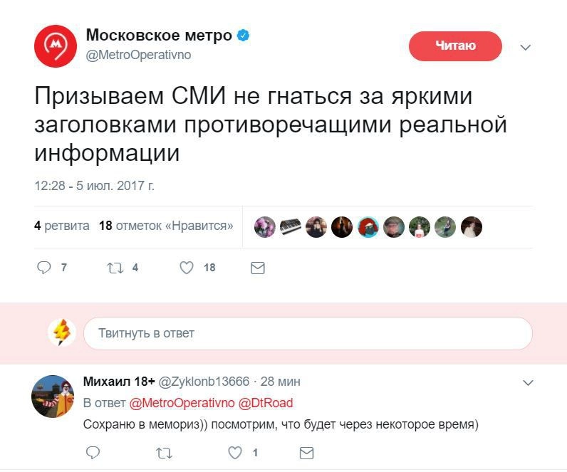Click the reply icon on main tweet
Viewport: 567px width, 472px height.
click(44, 268)
